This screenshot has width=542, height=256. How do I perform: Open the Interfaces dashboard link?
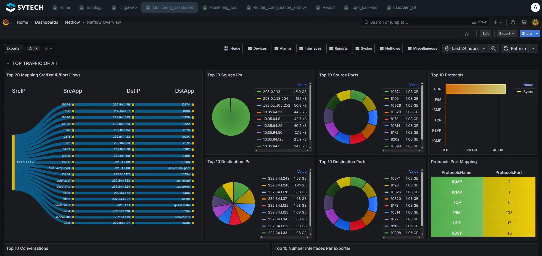coord(310,48)
